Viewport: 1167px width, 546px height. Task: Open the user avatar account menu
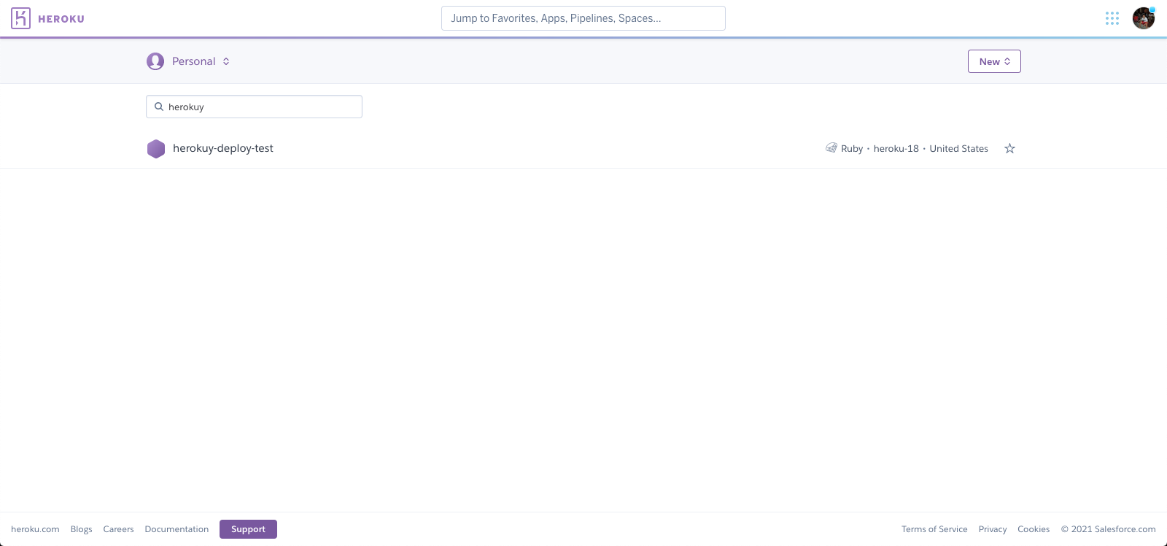1144,18
